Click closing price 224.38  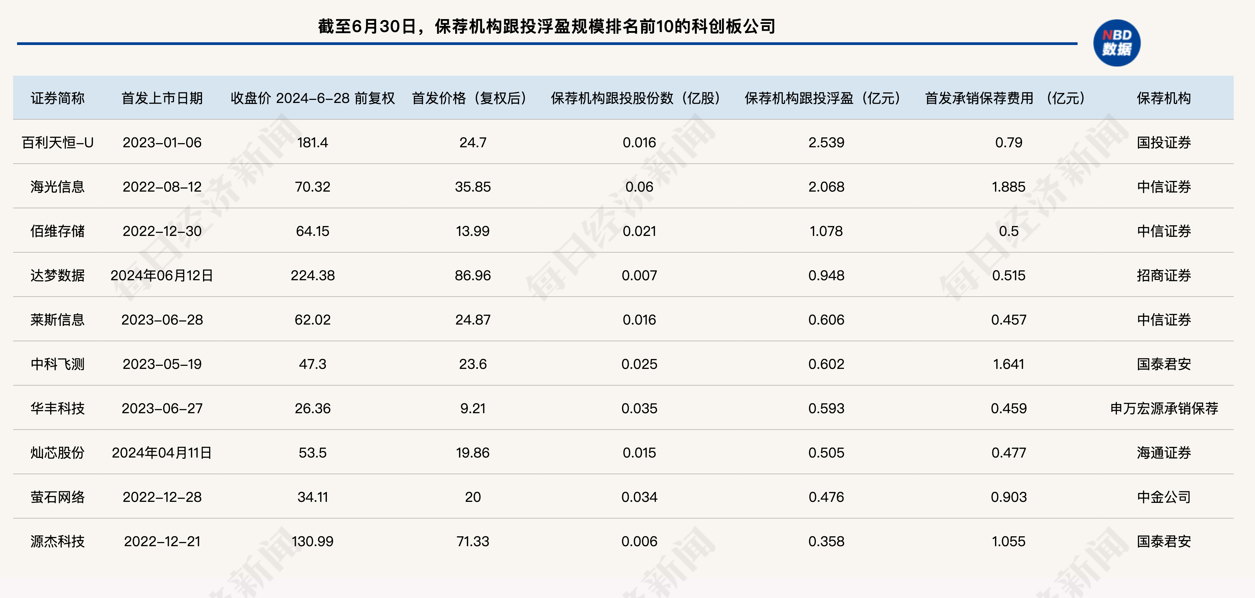[312, 275]
